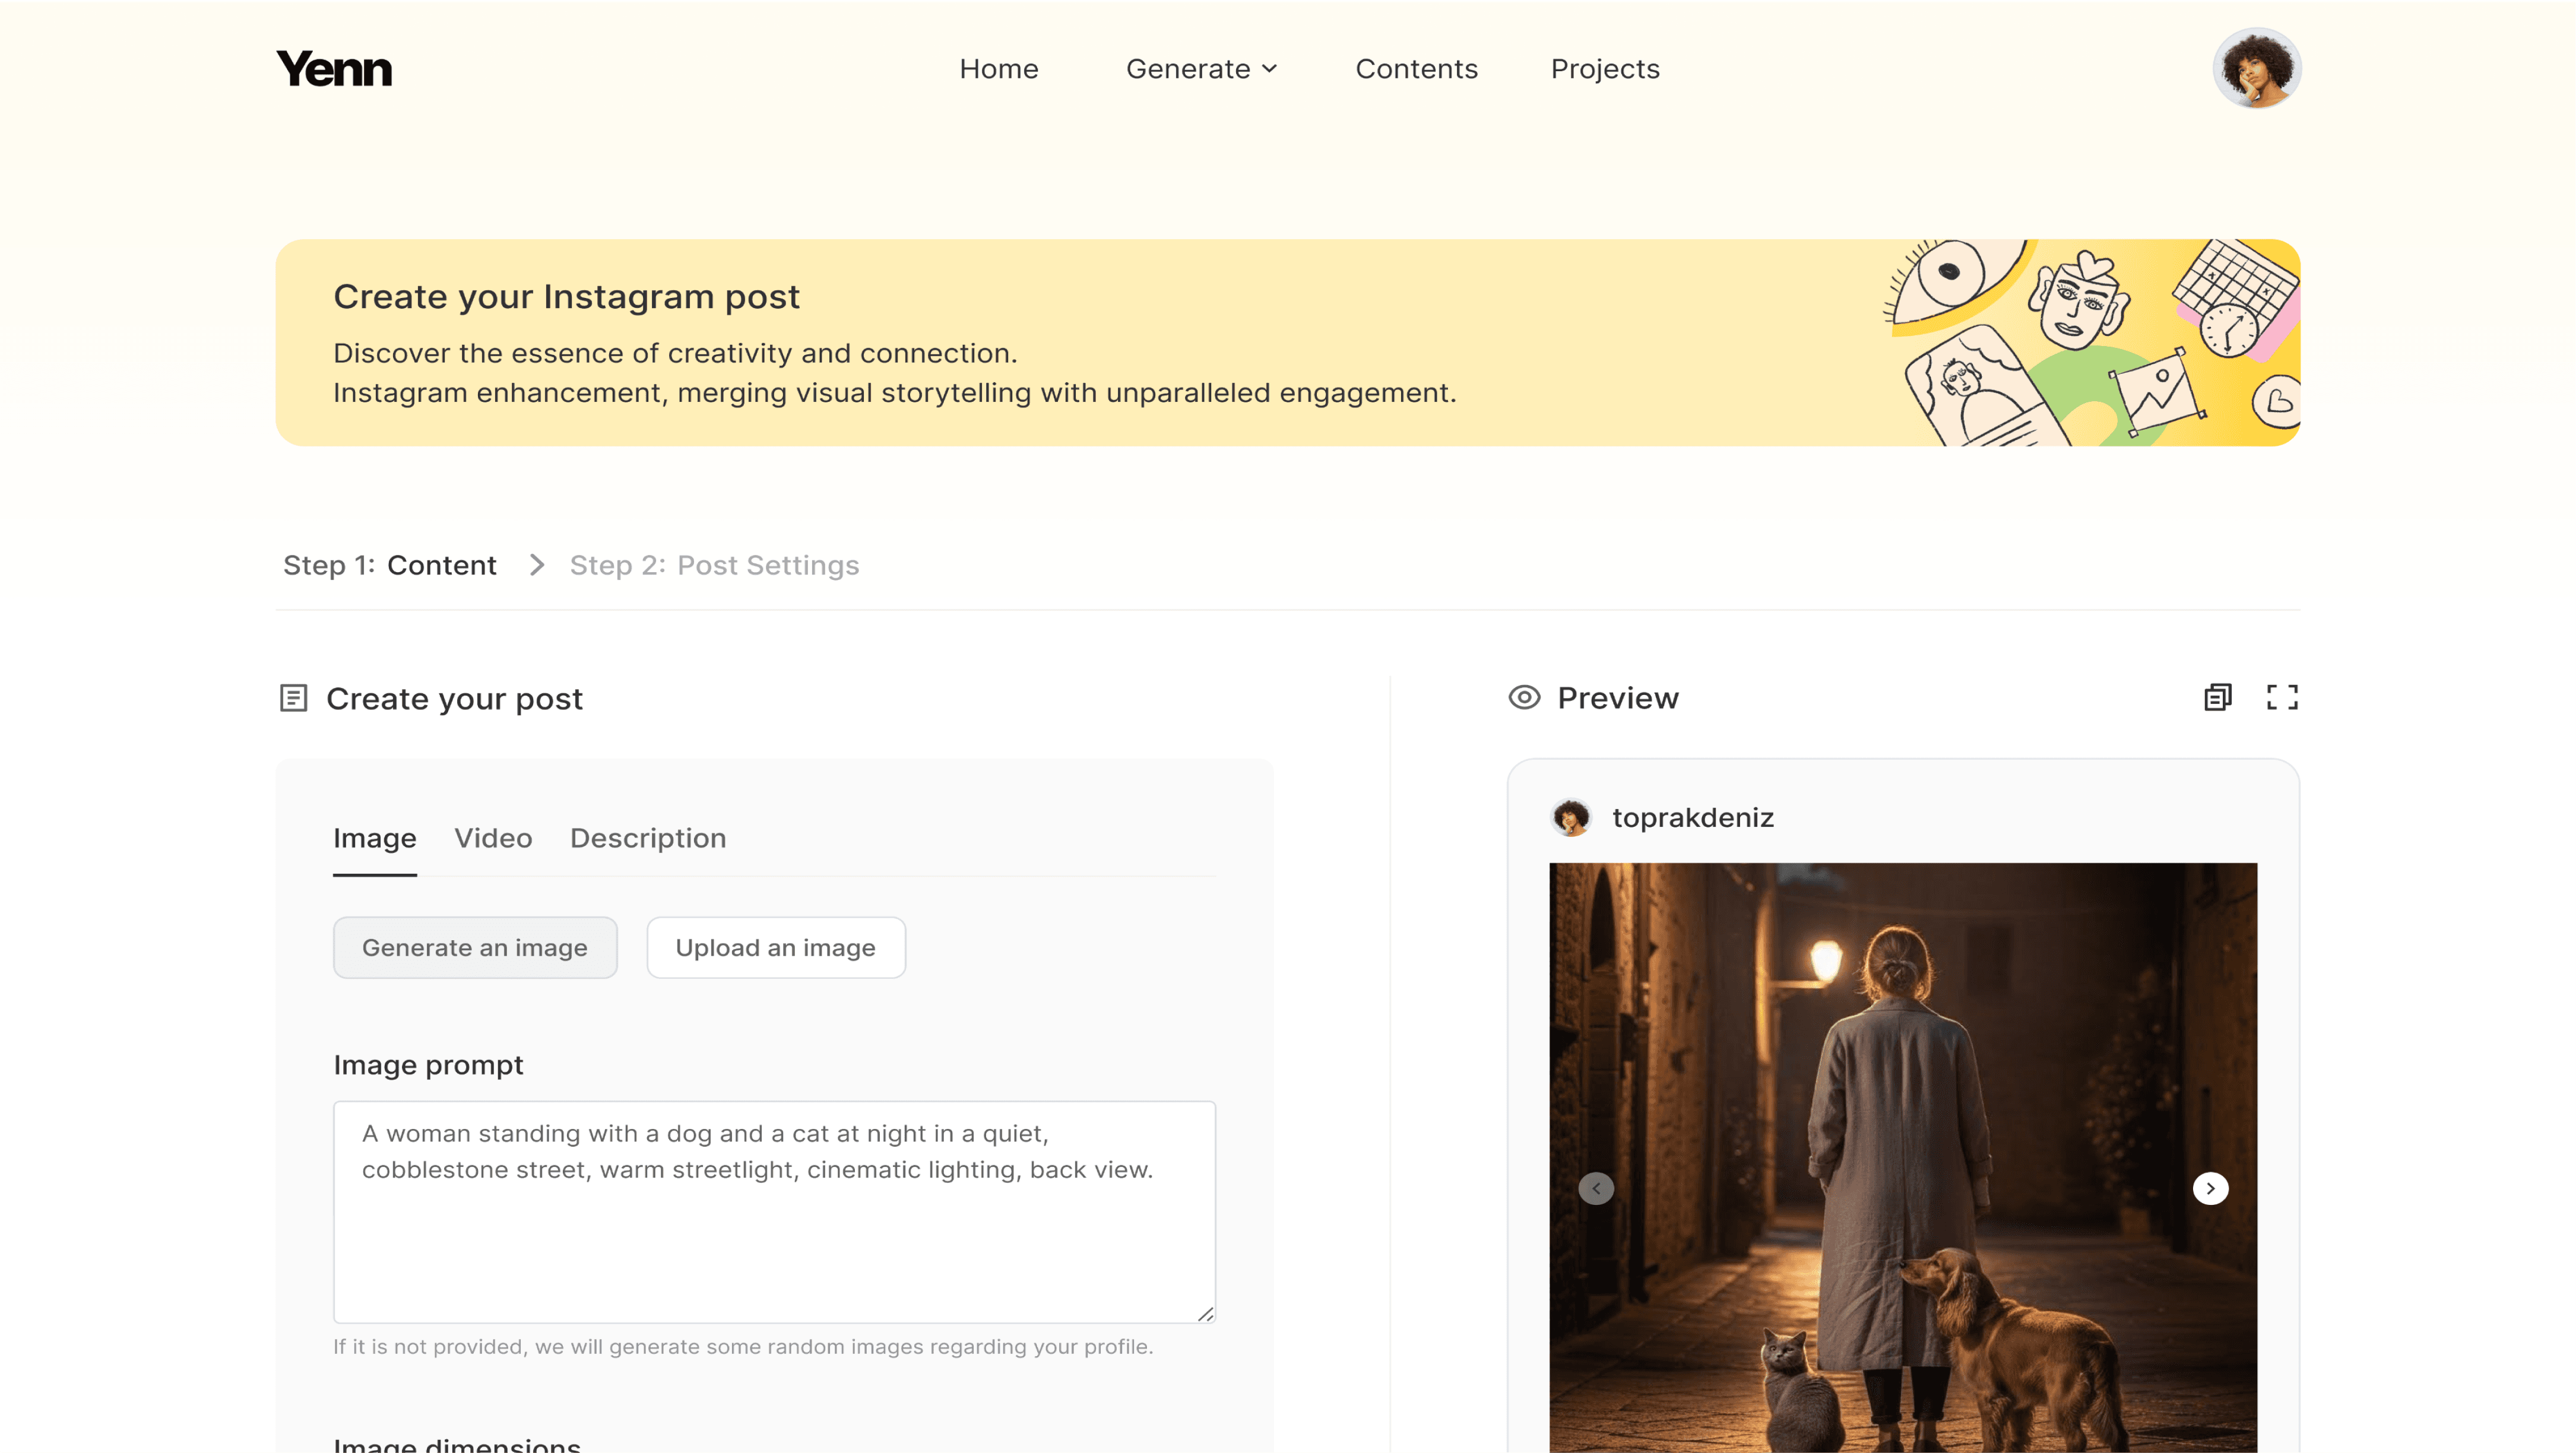The image size is (2576, 1453).
Task: Go to the next preview image
Action: [2210, 1188]
